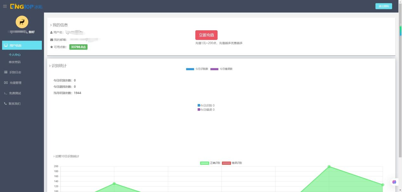This screenshot has height=192, width=402.
Task: Open 免费测试 via its terminal icon
Action: 5,93
